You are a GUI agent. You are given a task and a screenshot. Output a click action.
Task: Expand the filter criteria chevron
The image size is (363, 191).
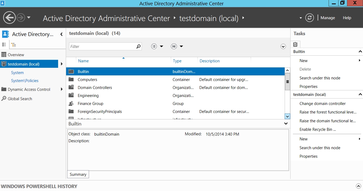click(283, 47)
